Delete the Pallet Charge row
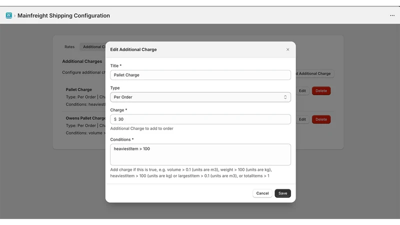The image size is (400, 225). coord(321,91)
